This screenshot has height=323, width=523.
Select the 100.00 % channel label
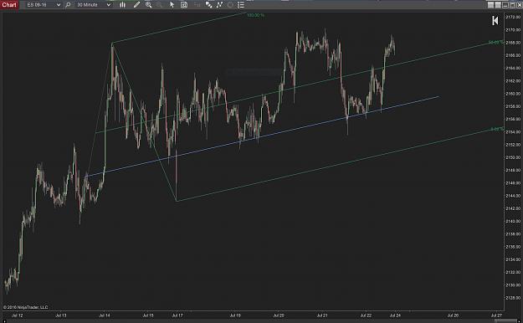coord(255,15)
